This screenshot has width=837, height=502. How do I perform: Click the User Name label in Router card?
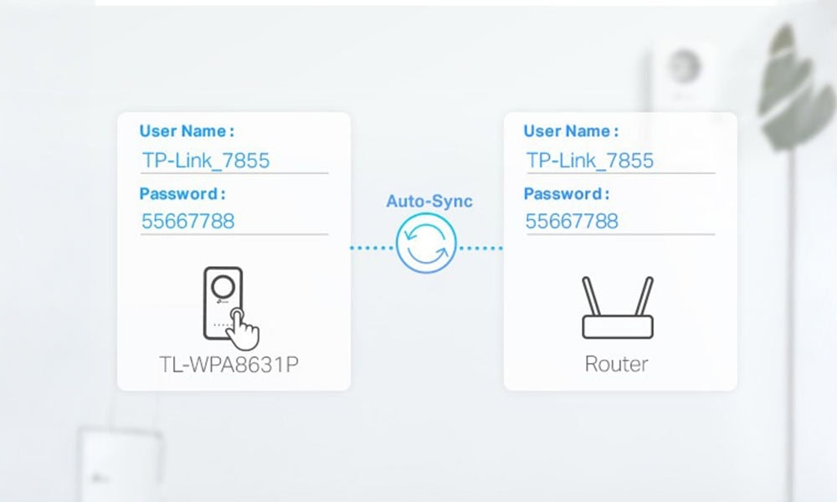pyautogui.click(x=571, y=131)
